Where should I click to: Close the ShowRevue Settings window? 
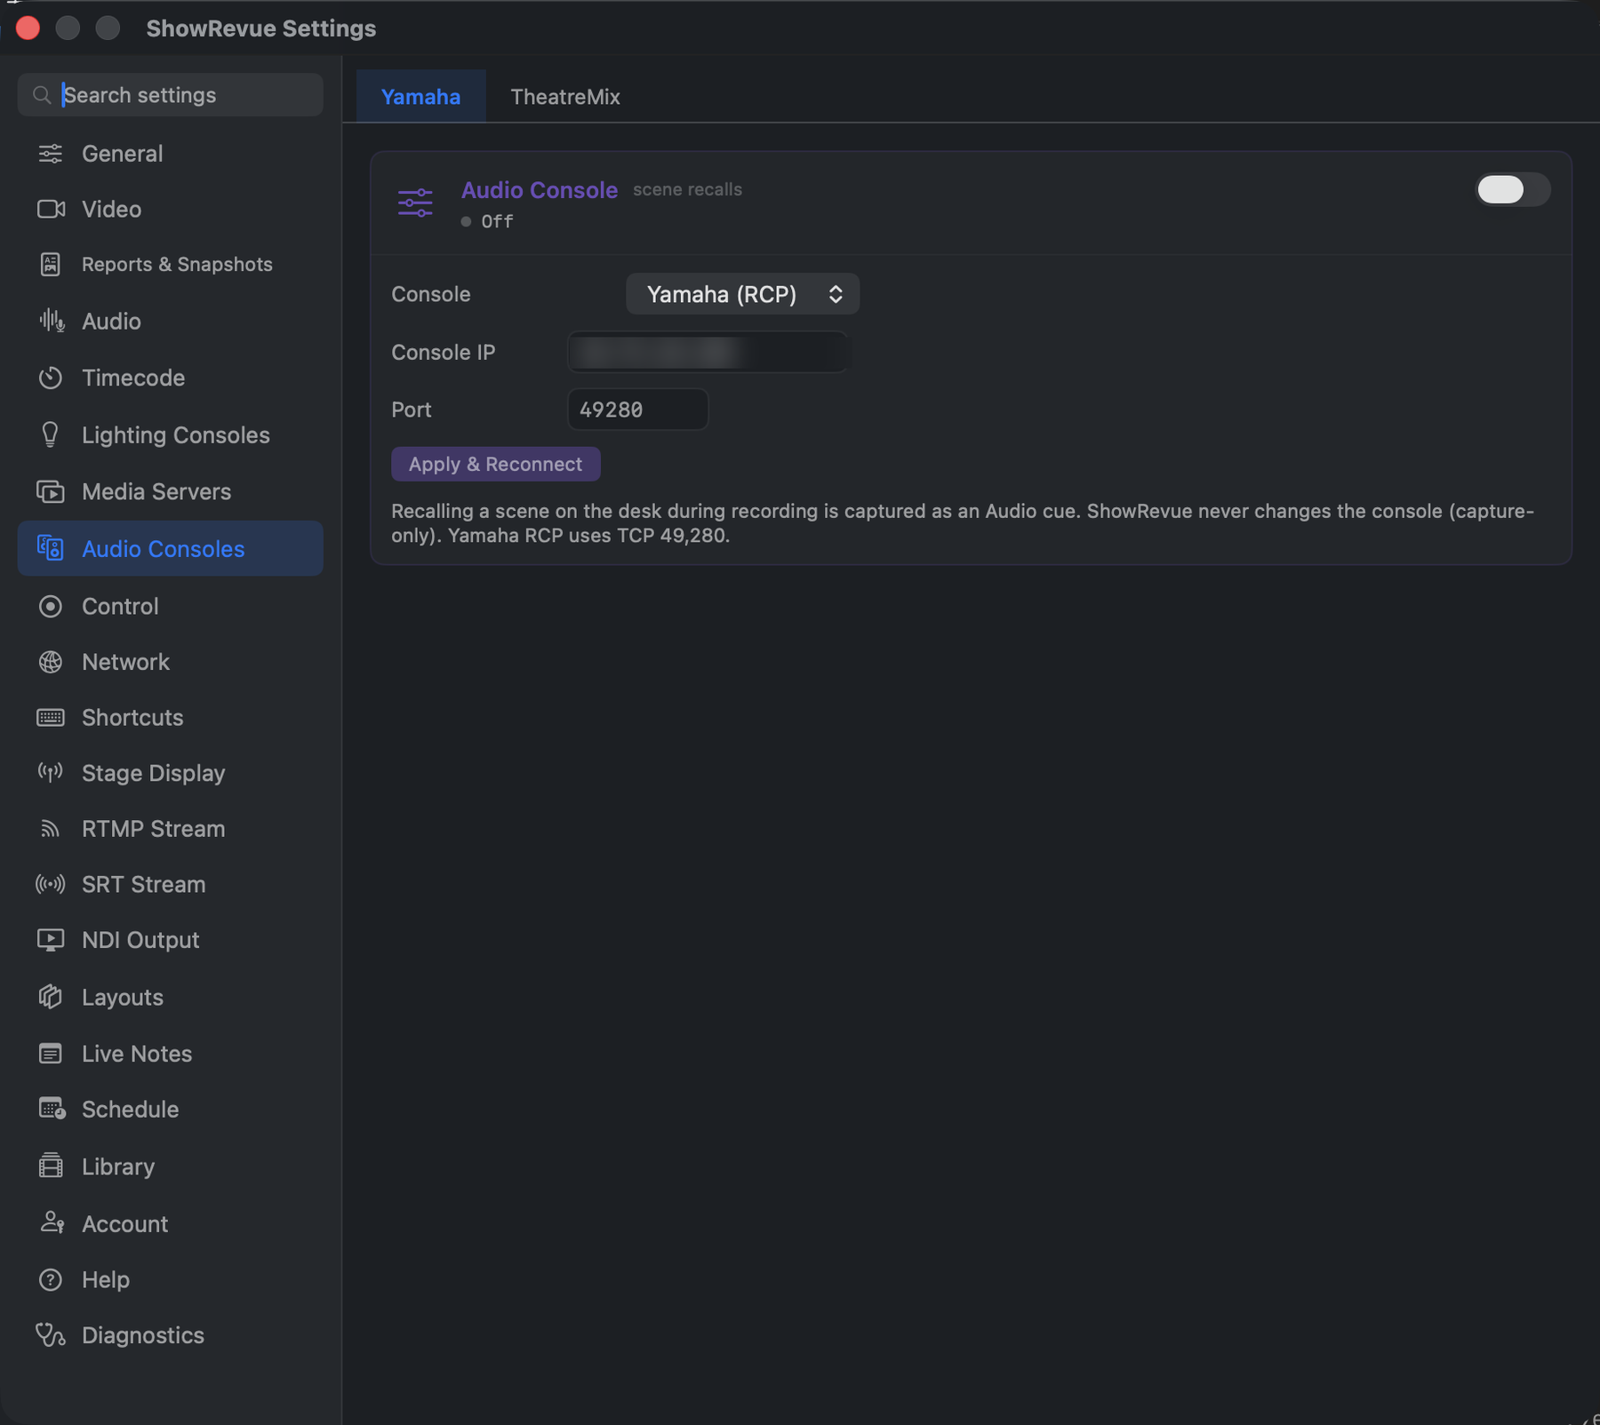[x=28, y=28]
